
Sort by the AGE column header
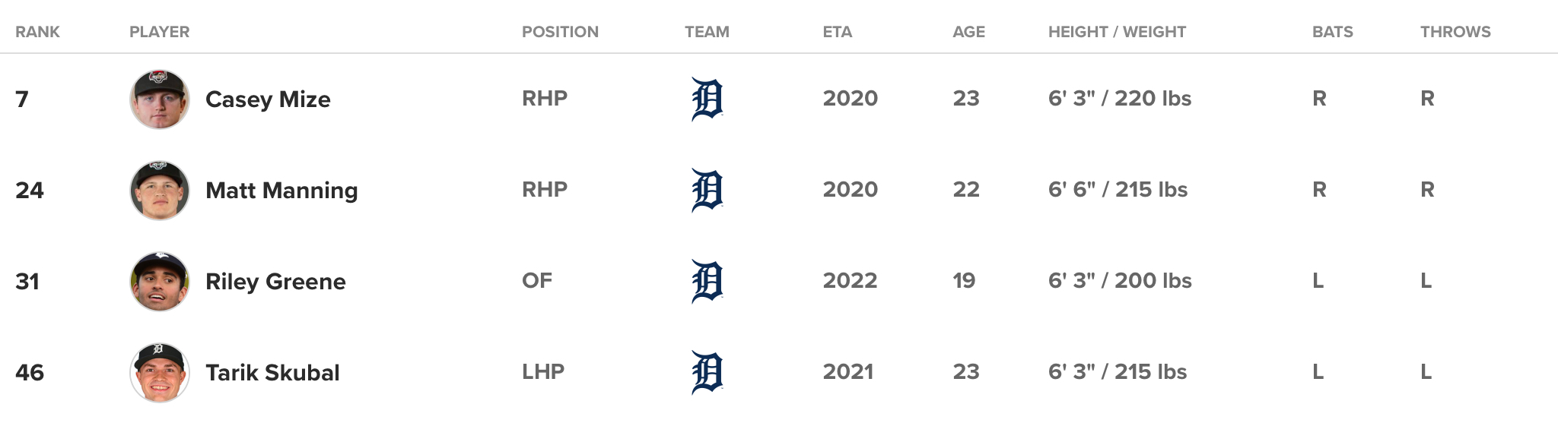[x=969, y=32]
